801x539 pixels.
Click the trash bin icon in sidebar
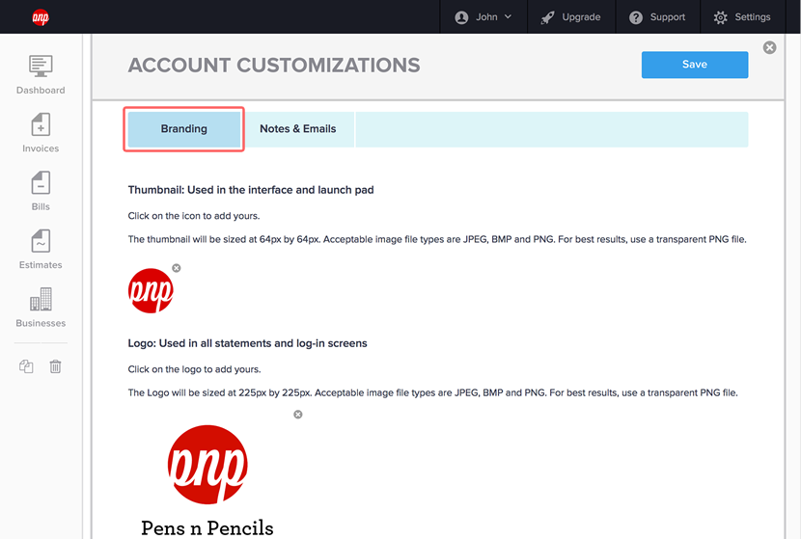point(55,366)
